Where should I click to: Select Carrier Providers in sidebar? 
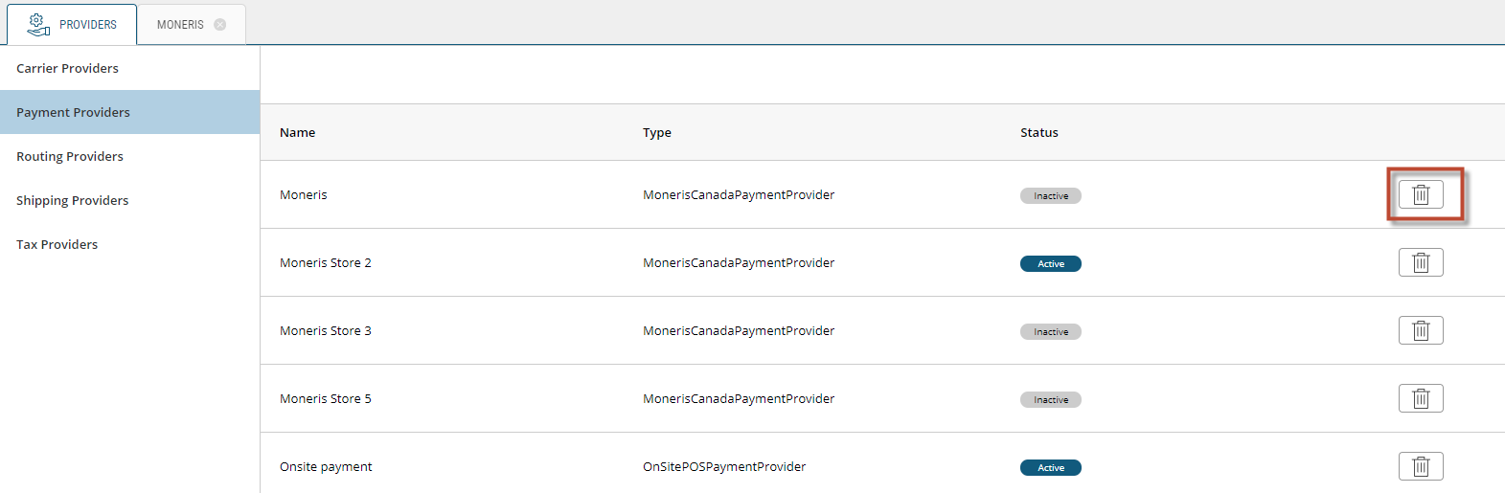[x=67, y=68]
